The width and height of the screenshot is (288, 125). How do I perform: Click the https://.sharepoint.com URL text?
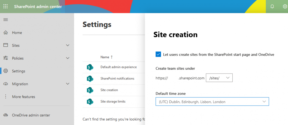pos(180,78)
